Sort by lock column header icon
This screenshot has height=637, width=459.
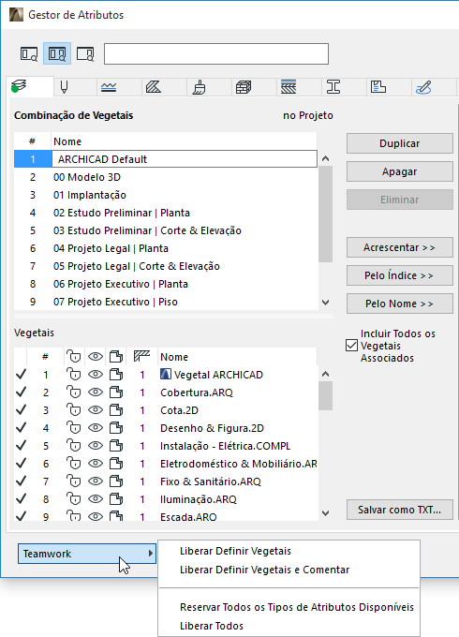click(73, 357)
